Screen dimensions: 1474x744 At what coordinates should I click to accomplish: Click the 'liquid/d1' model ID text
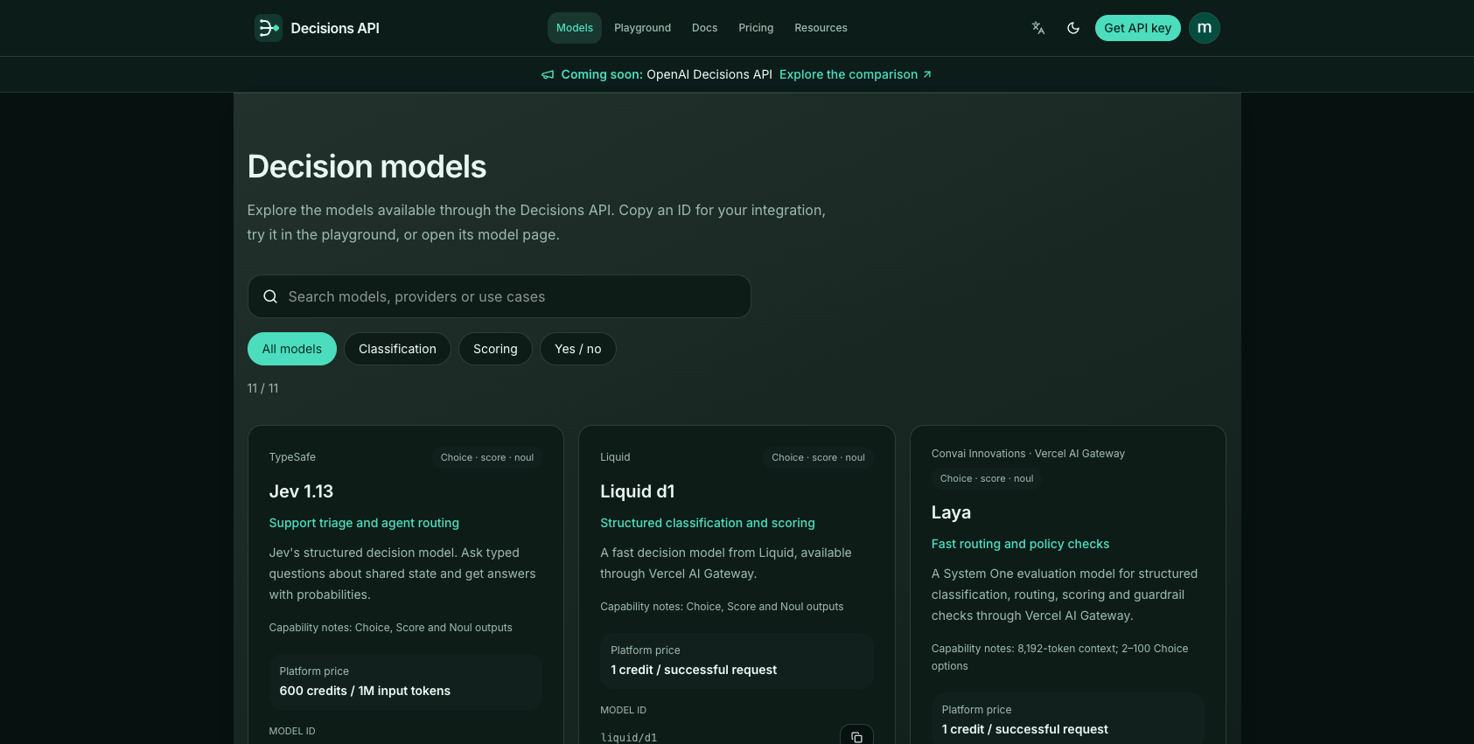point(629,737)
